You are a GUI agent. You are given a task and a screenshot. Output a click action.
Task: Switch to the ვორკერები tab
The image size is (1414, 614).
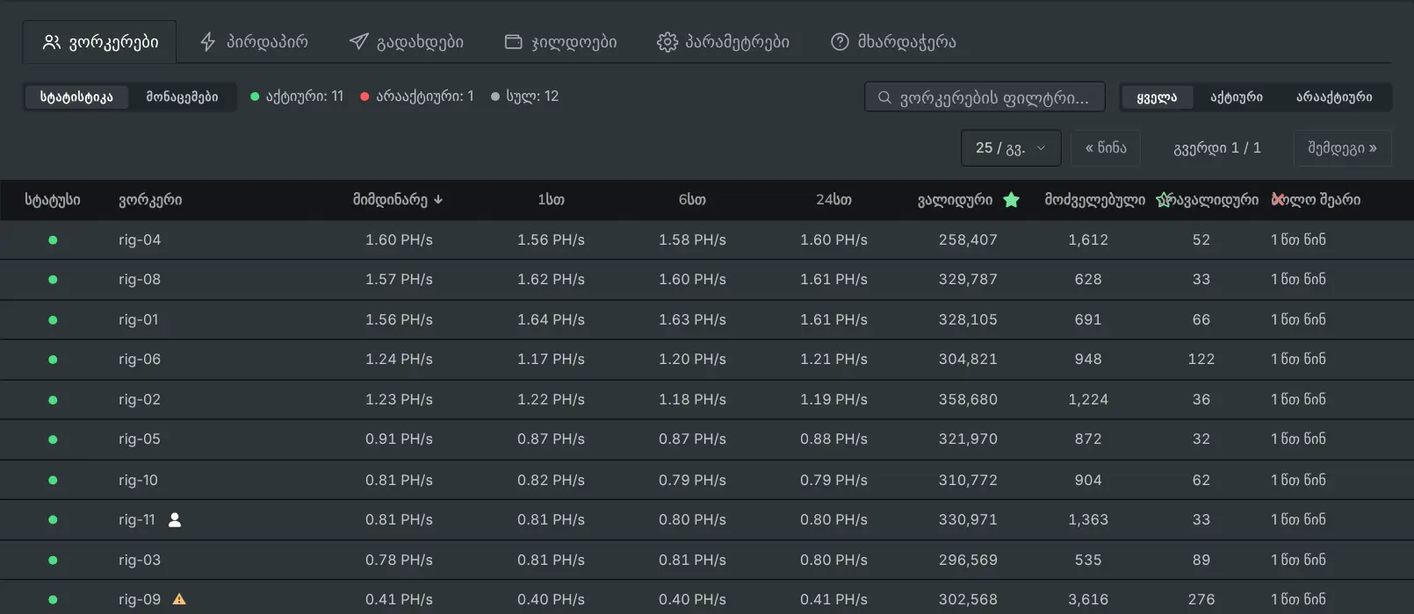[x=100, y=42]
